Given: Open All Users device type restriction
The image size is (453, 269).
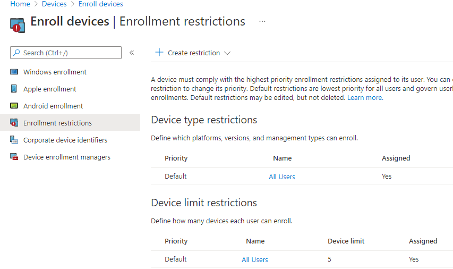Looking at the screenshot, I should coord(282,177).
